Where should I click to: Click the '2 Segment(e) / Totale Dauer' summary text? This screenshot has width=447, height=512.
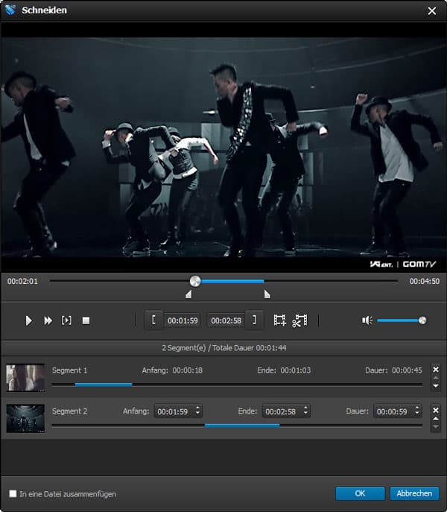click(224, 348)
